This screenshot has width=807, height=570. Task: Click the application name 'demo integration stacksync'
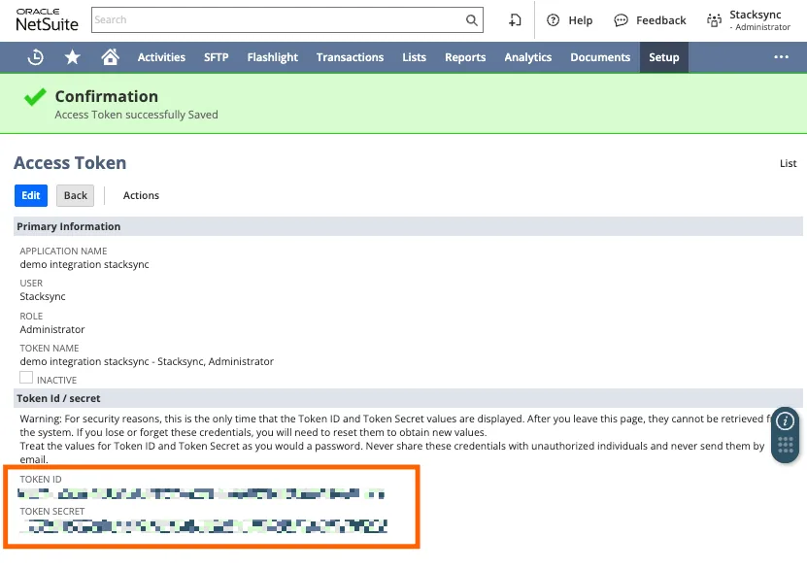coord(84,264)
